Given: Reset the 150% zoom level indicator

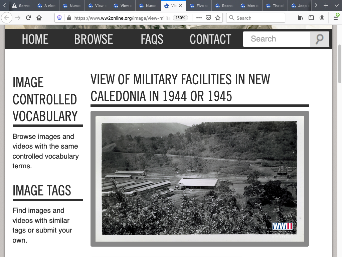Looking at the screenshot, I should tap(180, 18).
